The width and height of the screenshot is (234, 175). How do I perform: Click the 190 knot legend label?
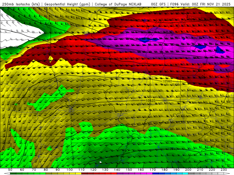click(176, 170)
